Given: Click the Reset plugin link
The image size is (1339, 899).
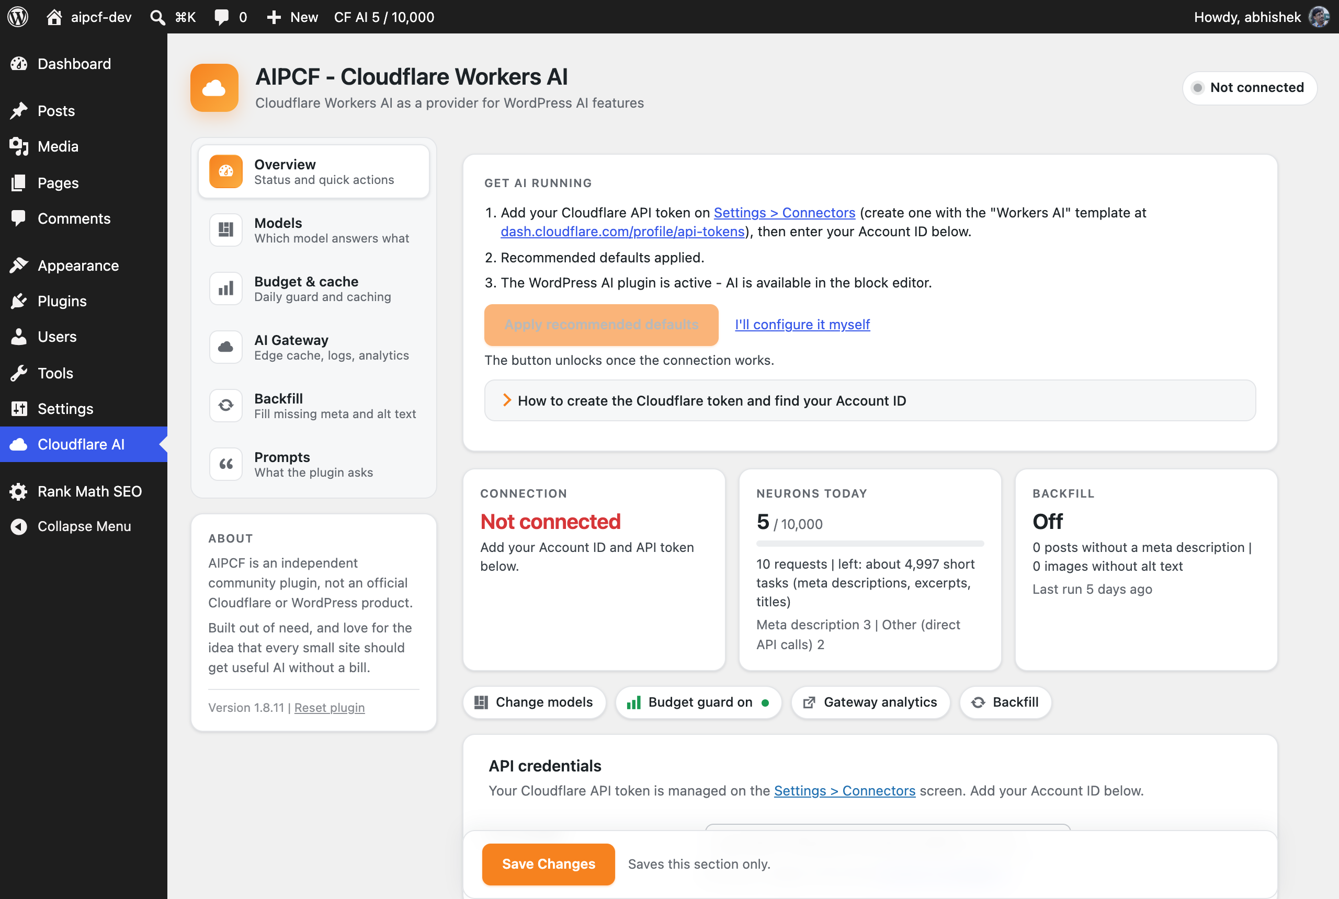Looking at the screenshot, I should [x=330, y=708].
